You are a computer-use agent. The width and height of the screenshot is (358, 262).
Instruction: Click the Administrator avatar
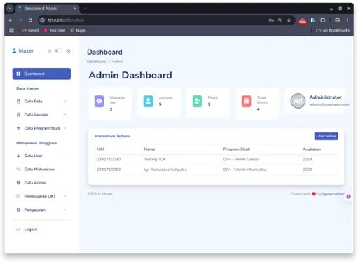298,101
